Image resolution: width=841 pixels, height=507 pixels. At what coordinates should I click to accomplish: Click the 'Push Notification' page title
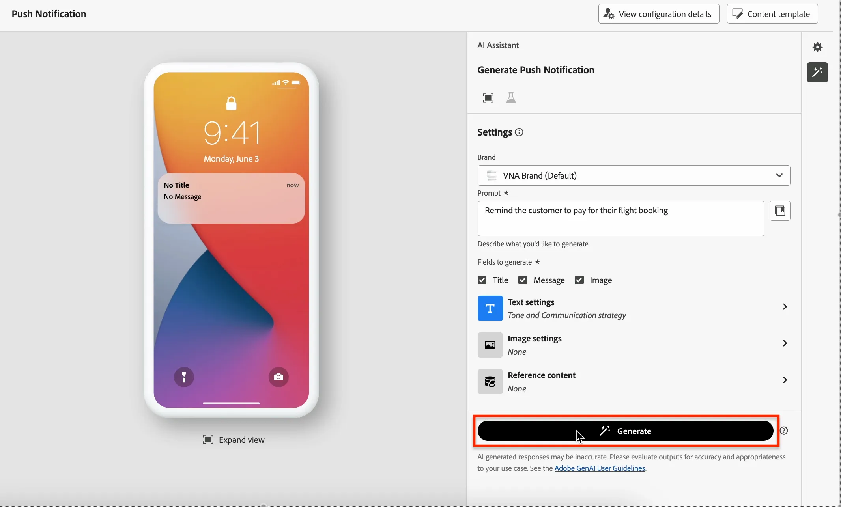(49, 14)
